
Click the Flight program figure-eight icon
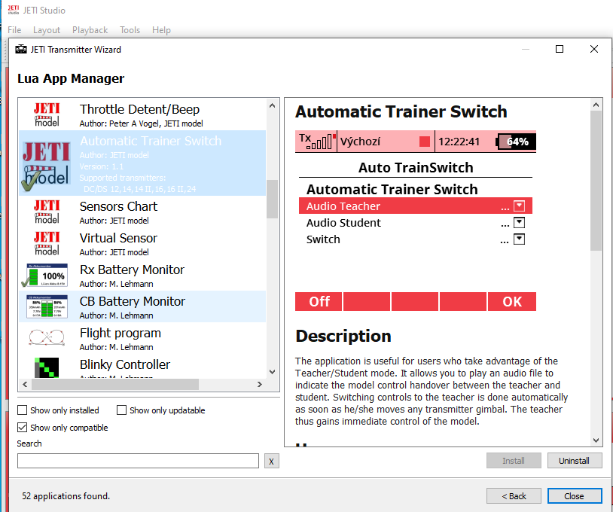pos(47,337)
